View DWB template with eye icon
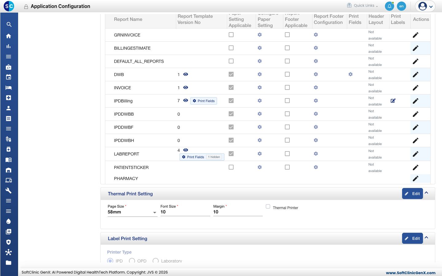Screen dimensions: 442x276 click(186, 74)
